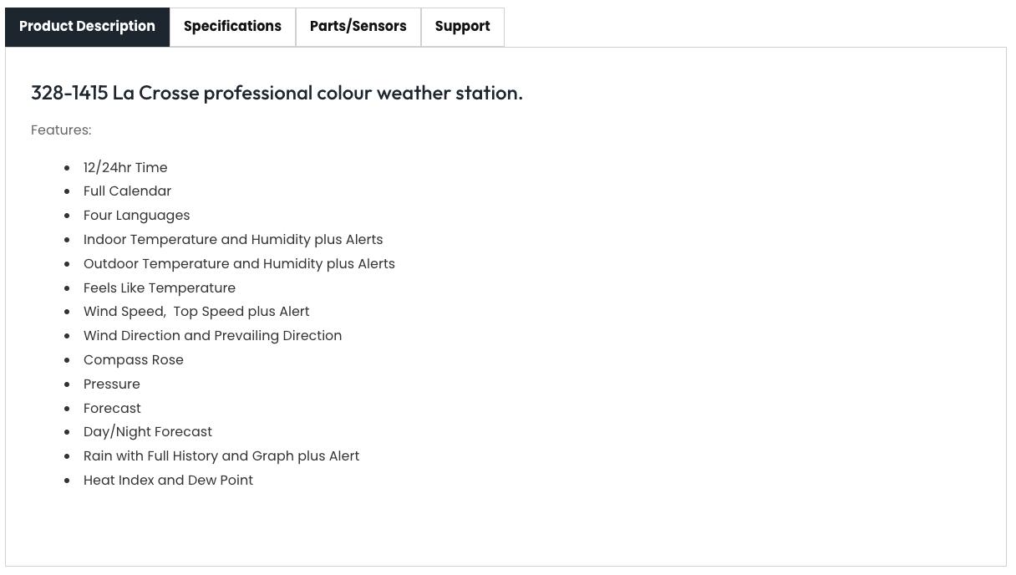The height and width of the screenshot is (575, 1016).
Task: Open the Support tab
Action: 462,27
